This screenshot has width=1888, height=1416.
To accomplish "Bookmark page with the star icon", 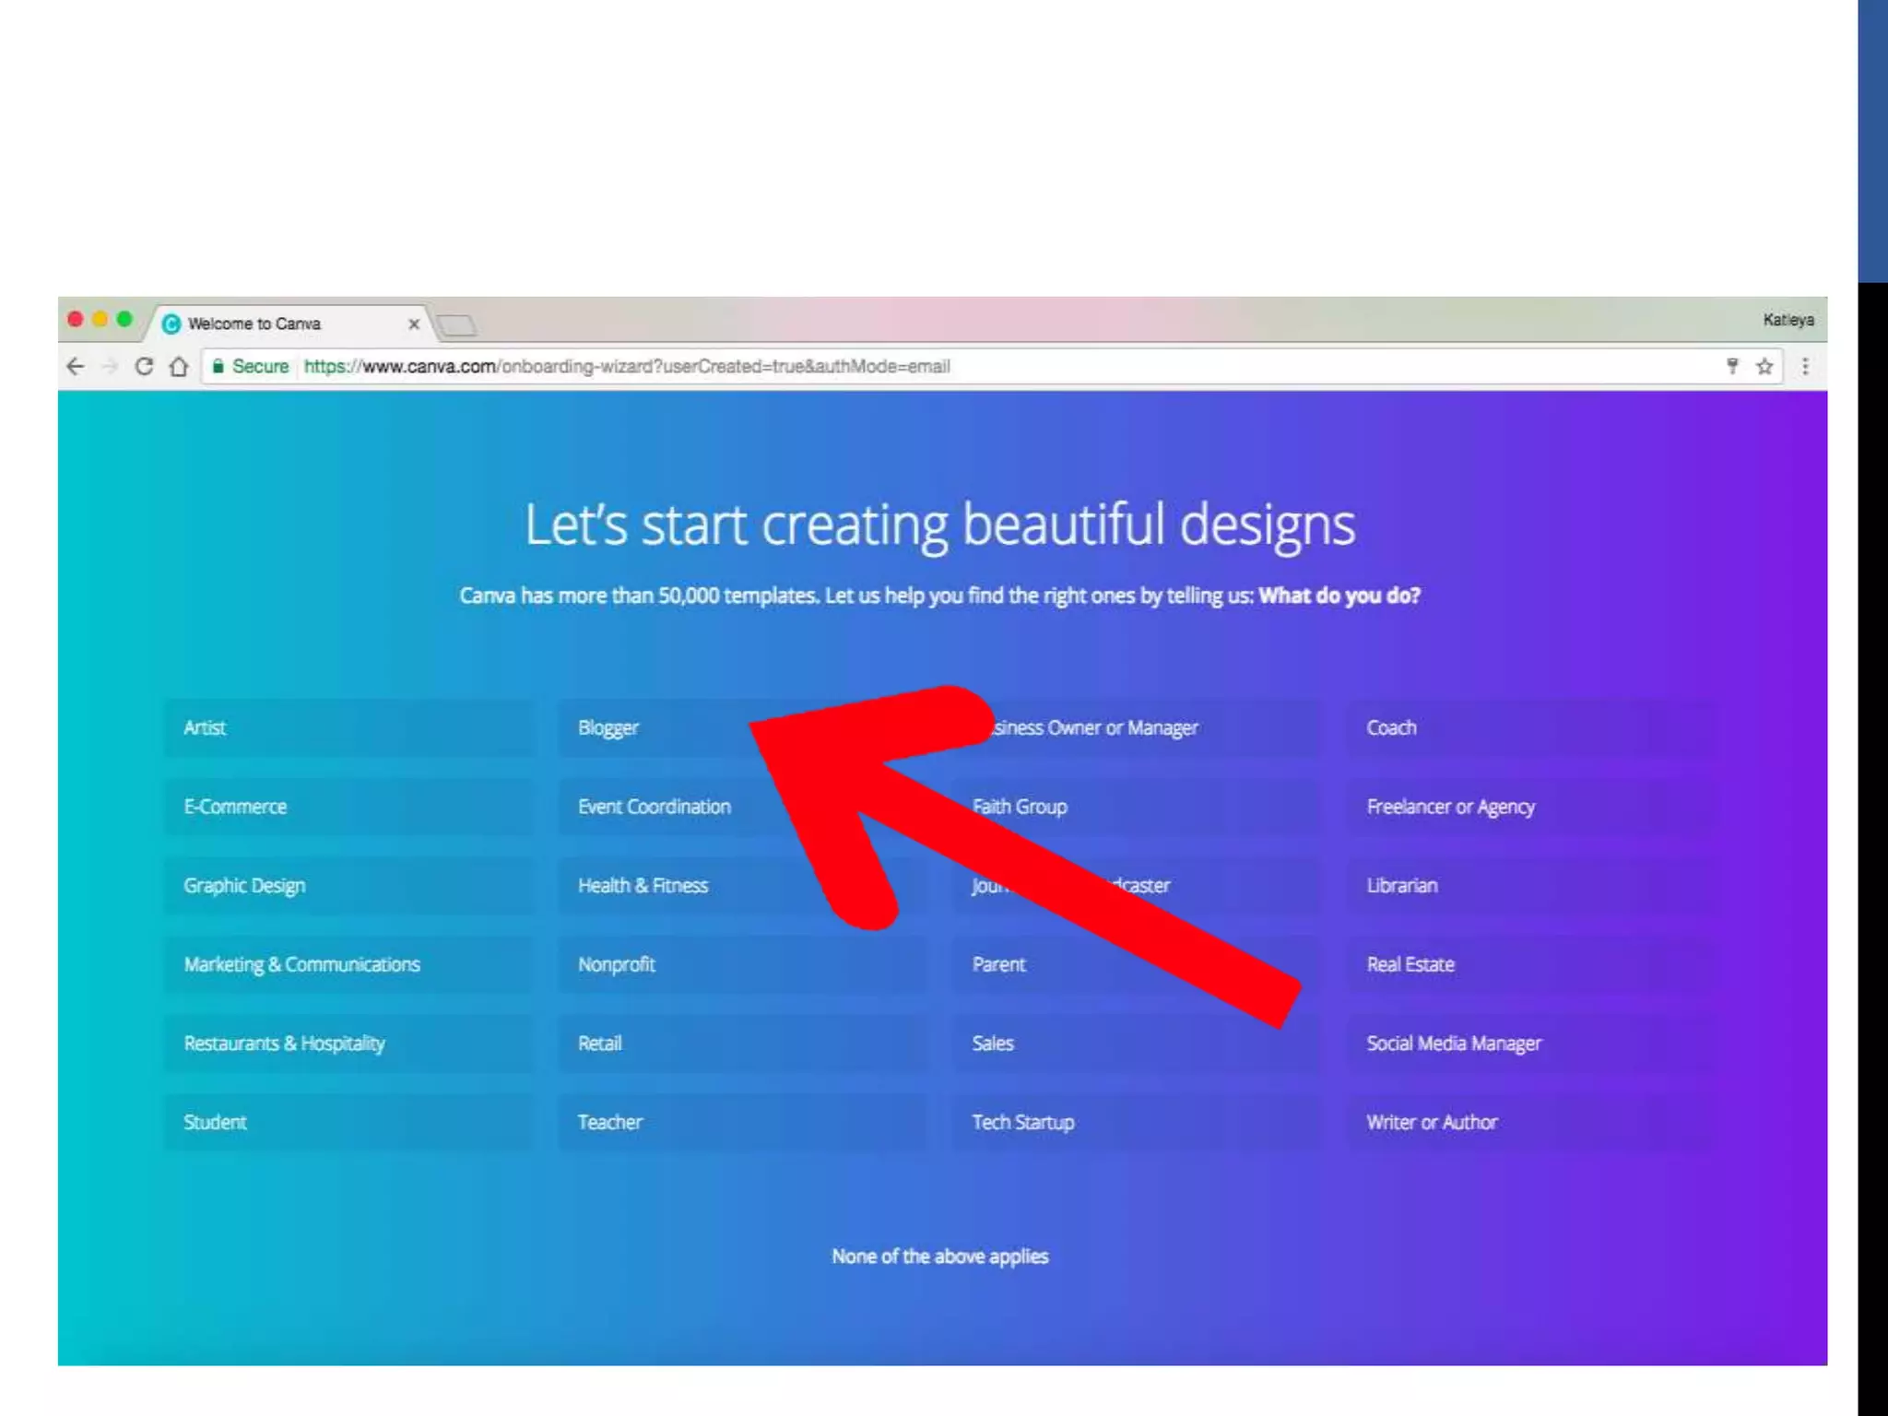I will 1764,366.
